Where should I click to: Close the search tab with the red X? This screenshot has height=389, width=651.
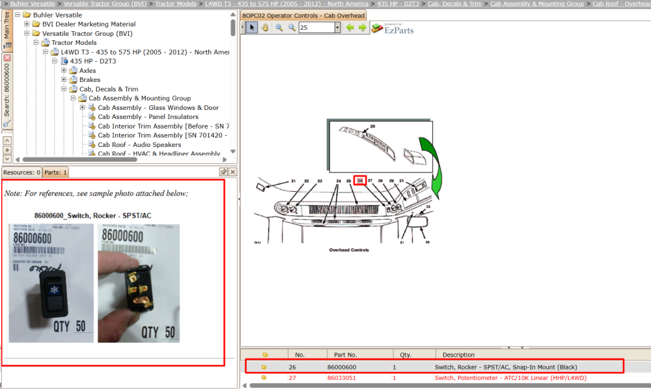pos(7,58)
